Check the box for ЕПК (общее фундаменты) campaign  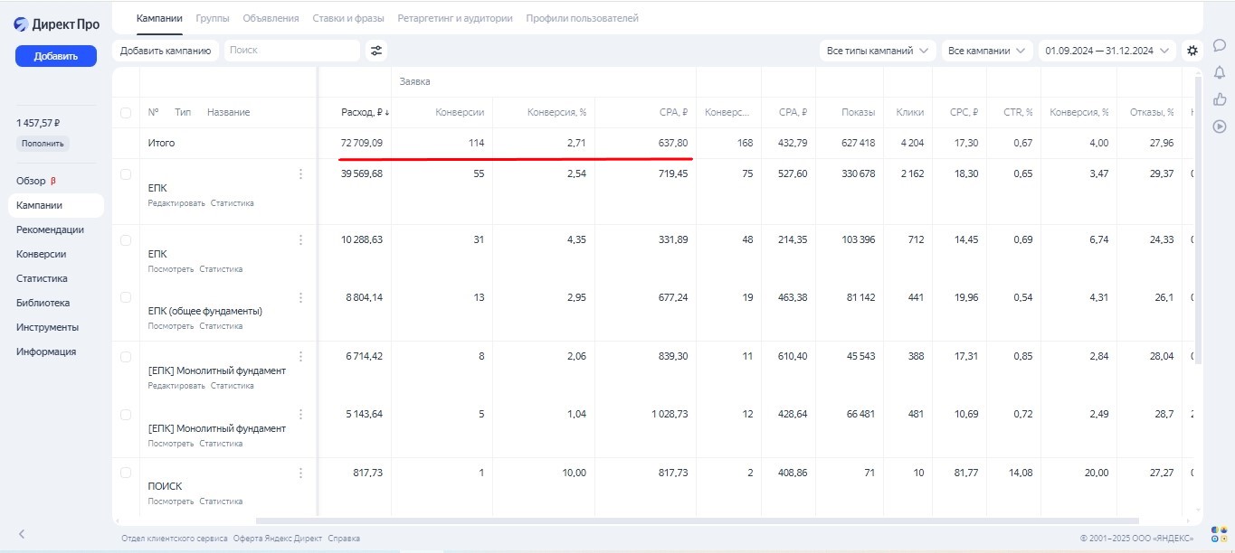point(126,297)
